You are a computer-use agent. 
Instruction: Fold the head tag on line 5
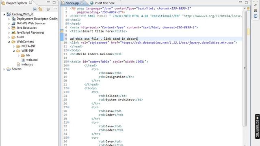click(68, 24)
